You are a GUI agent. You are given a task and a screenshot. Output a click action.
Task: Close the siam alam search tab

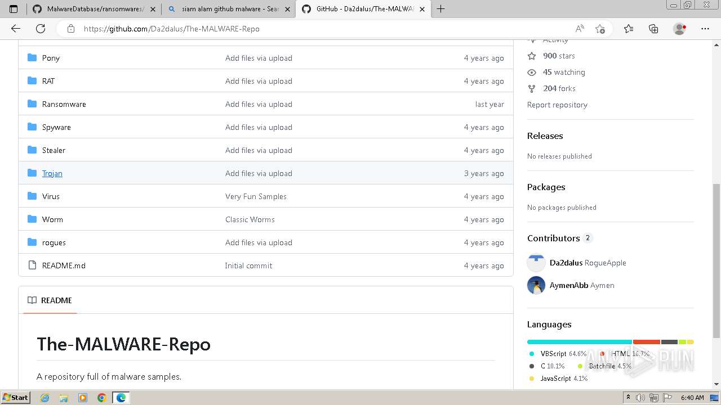[x=287, y=9]
